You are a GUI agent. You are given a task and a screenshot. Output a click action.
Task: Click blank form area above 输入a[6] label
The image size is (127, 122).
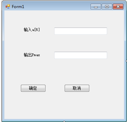pos(32,19)
